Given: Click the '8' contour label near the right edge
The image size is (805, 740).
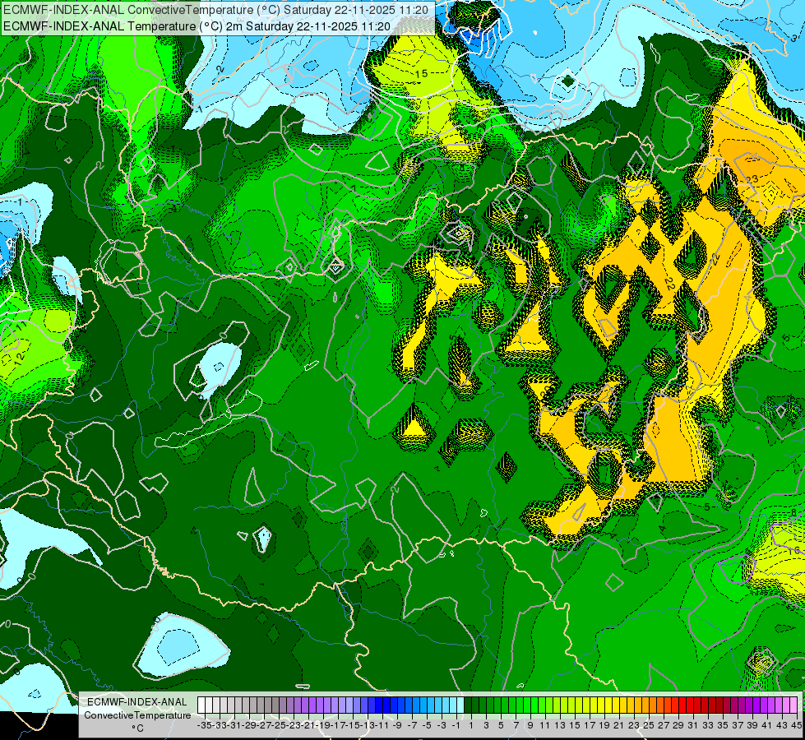Looking at the screenshot, I should click(793, 513).
